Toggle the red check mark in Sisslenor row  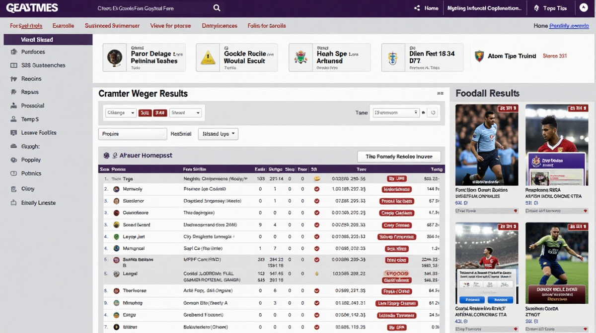pyautogui.click(x=317, y=201)
